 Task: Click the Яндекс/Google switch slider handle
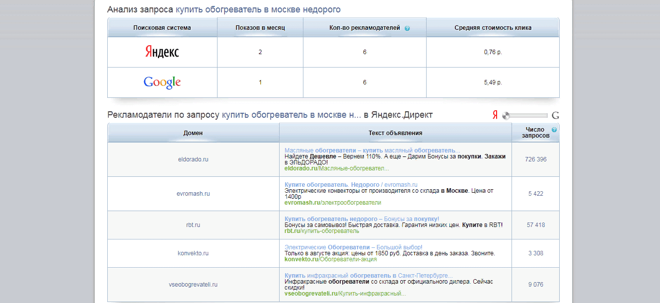(506, 116)
